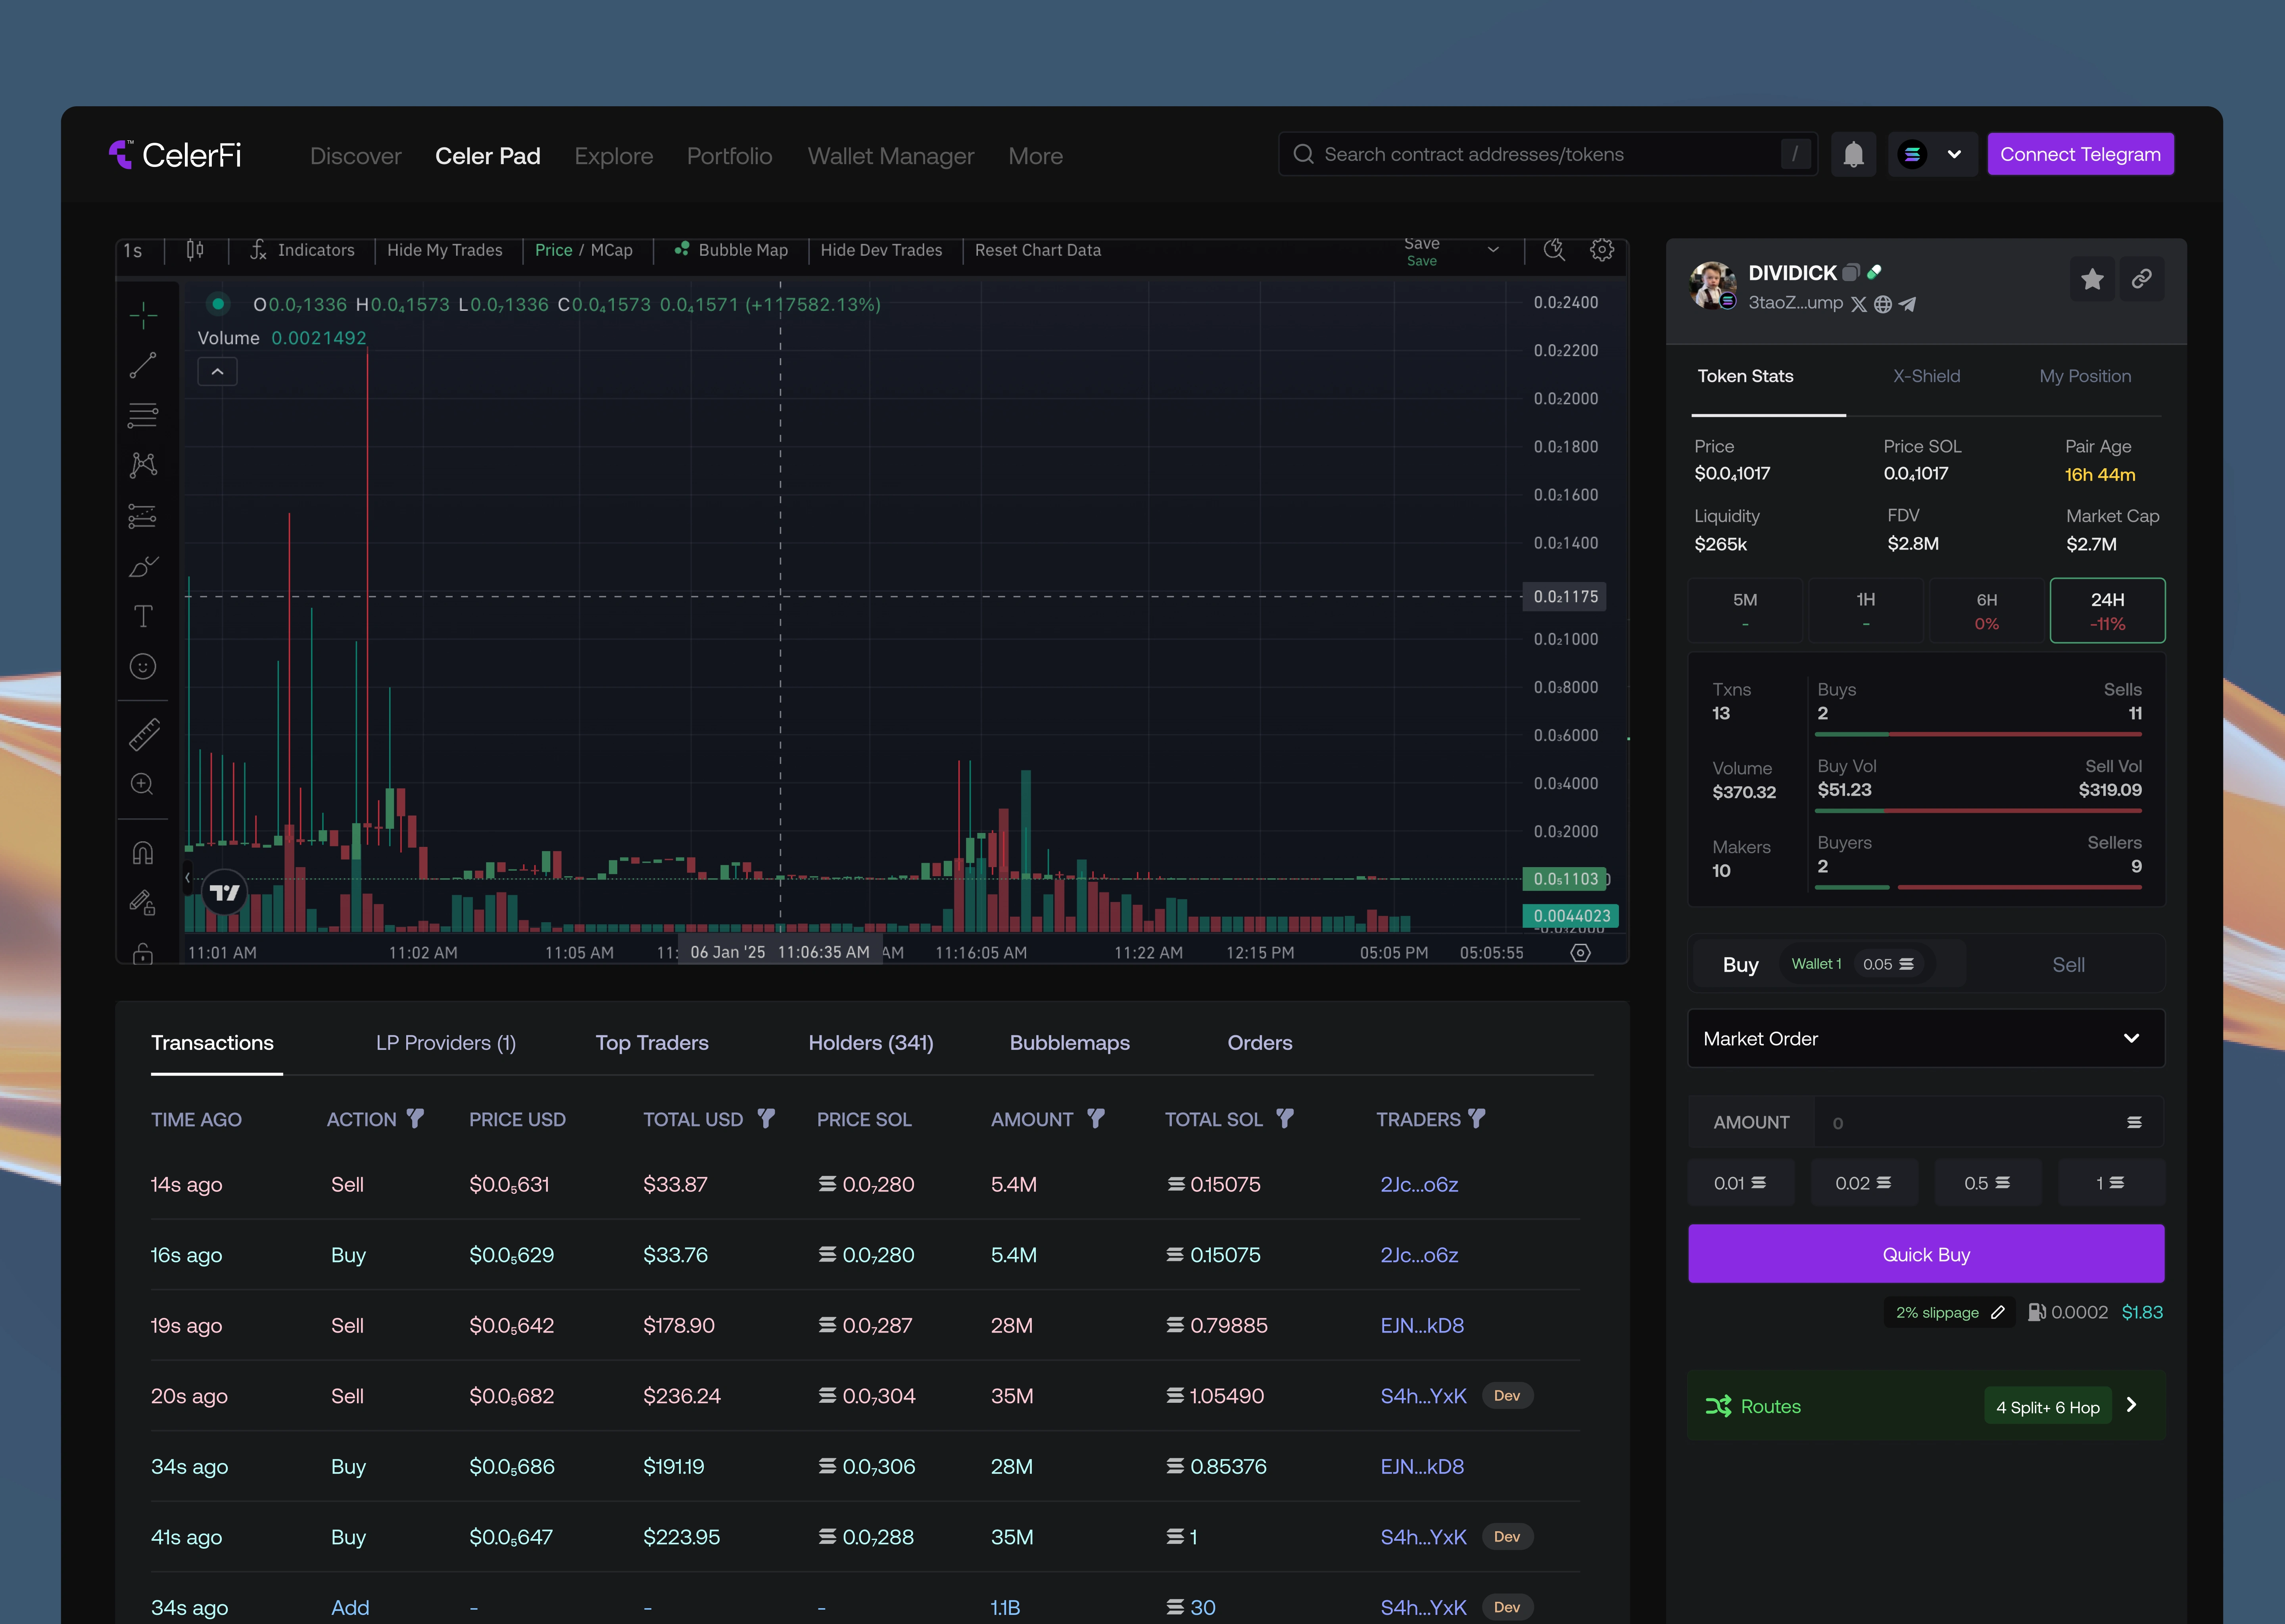This screenshot has height=1624, width=2285.
Task: Open the DIVIDICK X (Twitter) profile
Action: point(1859,304)
